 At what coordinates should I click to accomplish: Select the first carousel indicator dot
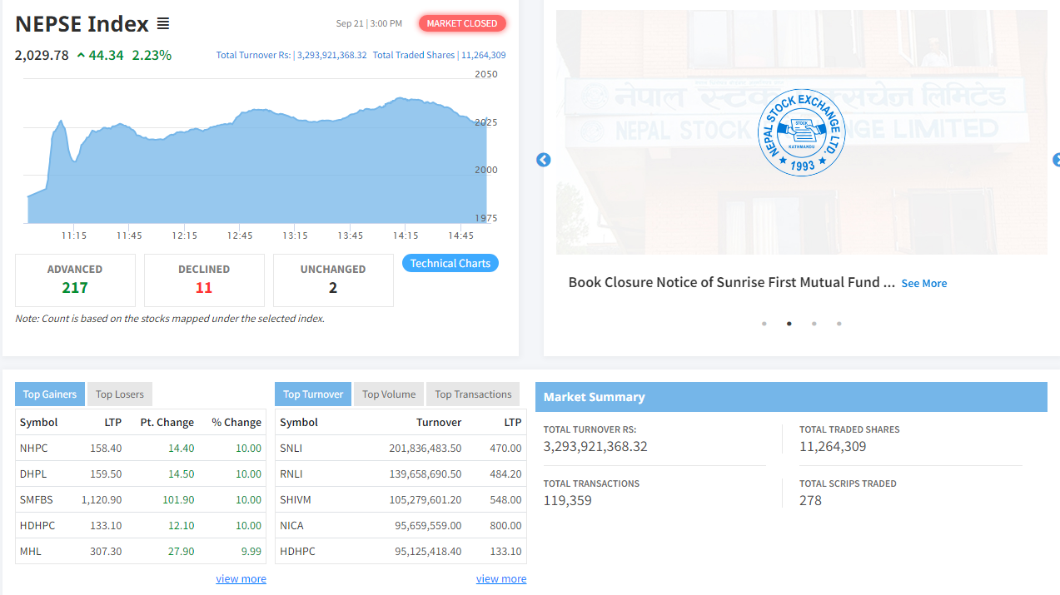(x=764, y=324)
